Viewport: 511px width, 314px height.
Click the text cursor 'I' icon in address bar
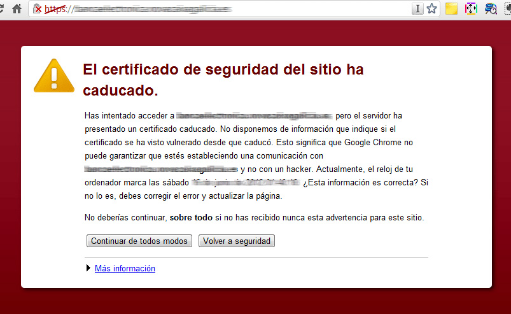417,9
